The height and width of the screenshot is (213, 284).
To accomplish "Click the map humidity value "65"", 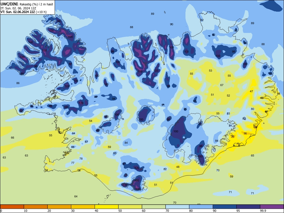I will tap(252, 156).
